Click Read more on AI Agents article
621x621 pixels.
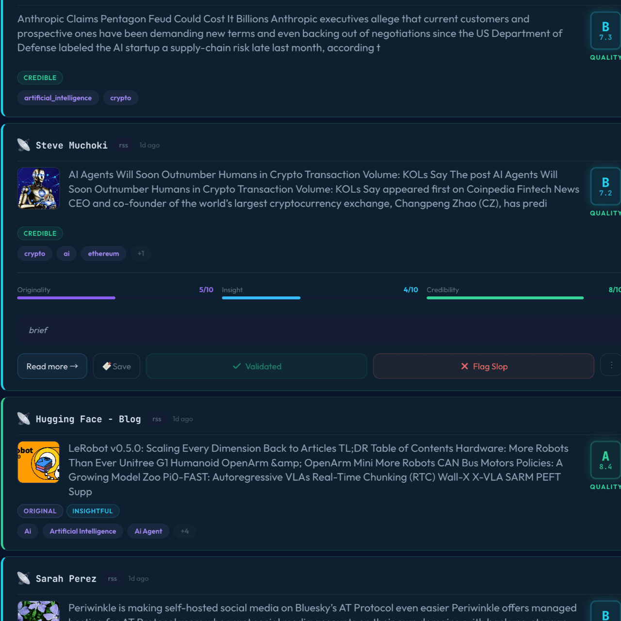[52, 366]
